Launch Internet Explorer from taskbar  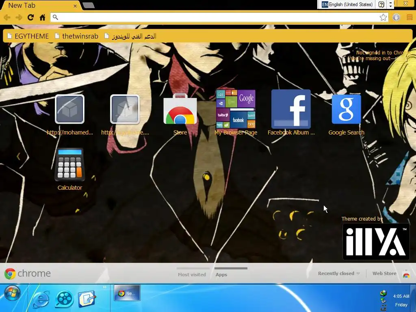pyautogui.click(x=41, y=299)
